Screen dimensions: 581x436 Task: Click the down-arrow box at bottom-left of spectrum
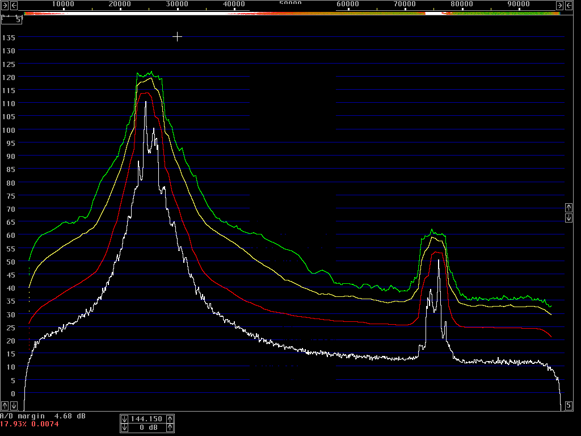(x=14, y=405)
